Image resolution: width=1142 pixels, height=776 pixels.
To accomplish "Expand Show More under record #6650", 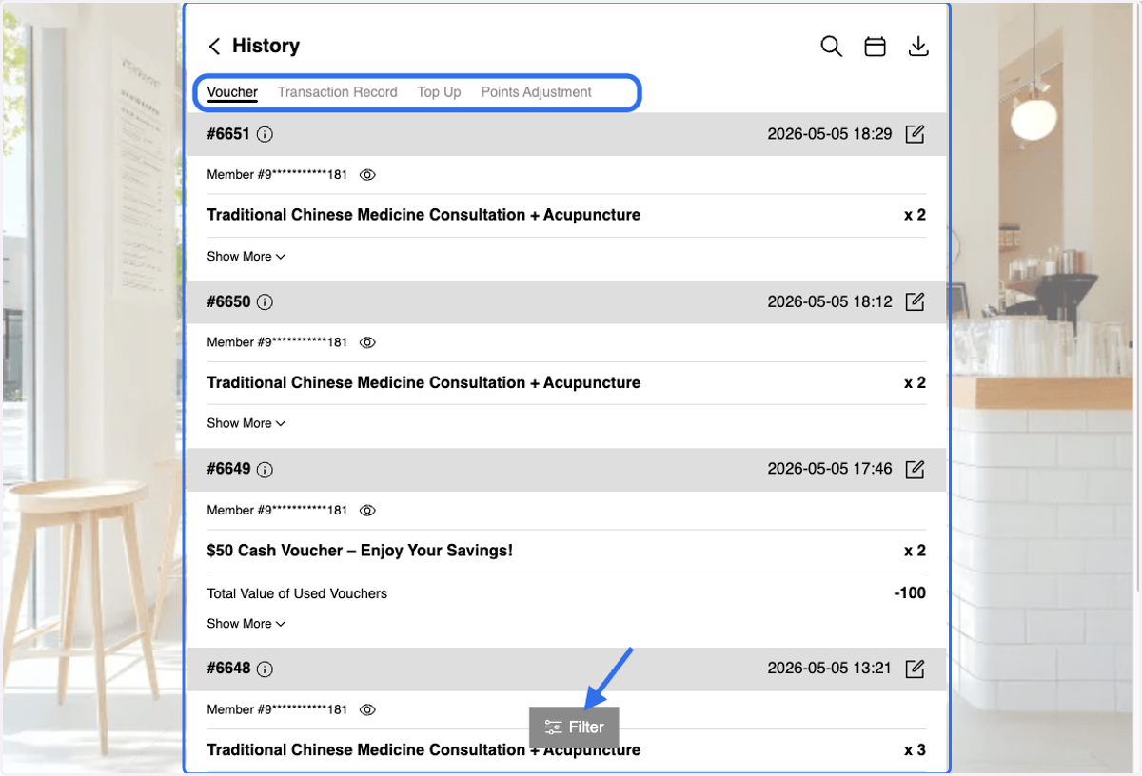I will coord(246,423).
